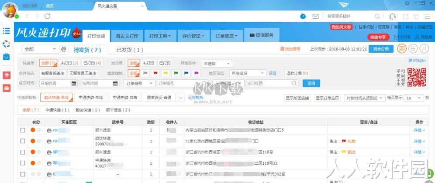Open the 打印工具 menu
The image size is (435, 183).
(x=160, y=36)
